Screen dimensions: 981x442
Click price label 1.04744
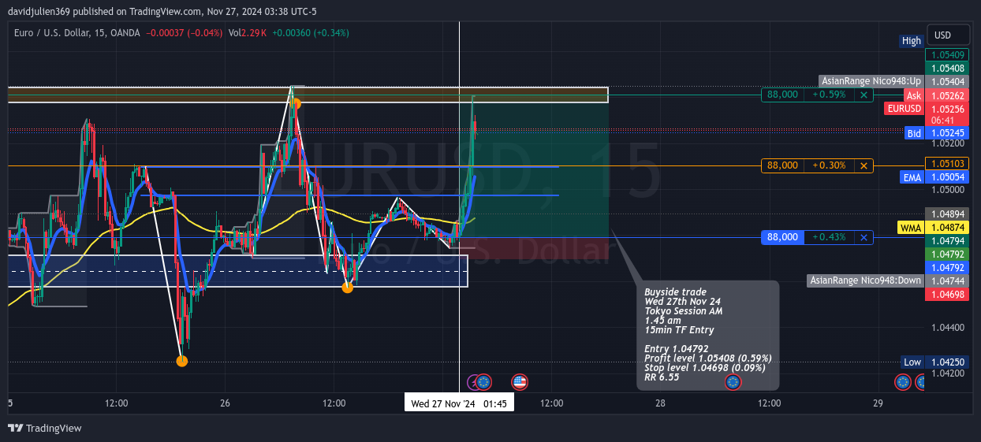tap(946, 281)
